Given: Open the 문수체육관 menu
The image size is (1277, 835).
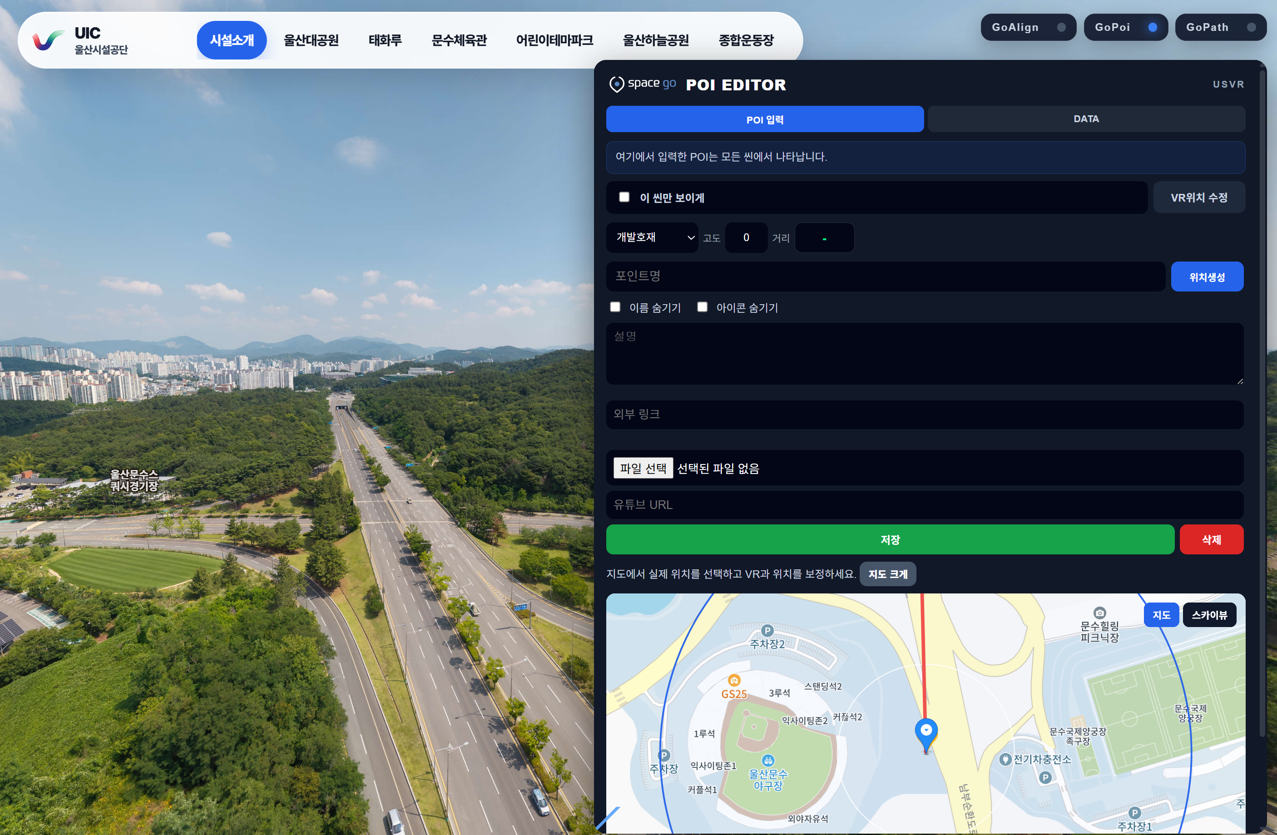Looking at the screenshot, I should point(459,40).
